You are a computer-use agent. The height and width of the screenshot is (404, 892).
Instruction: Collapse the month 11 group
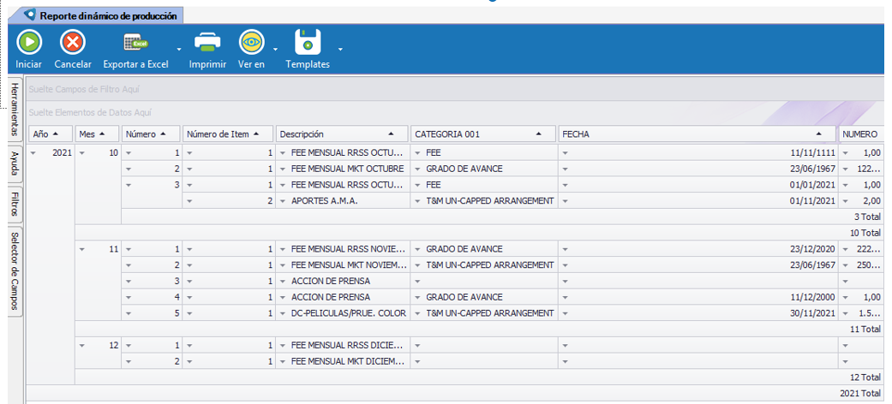pos(83,249)
